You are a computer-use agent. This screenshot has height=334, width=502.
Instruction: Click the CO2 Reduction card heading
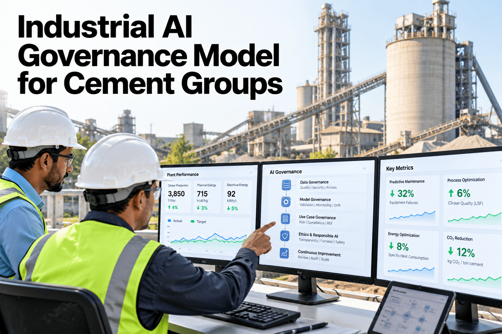click(x=460, y=238)
